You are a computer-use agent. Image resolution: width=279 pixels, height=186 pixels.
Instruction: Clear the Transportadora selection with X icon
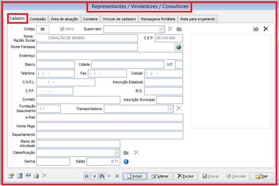click(x=178, y=108)
